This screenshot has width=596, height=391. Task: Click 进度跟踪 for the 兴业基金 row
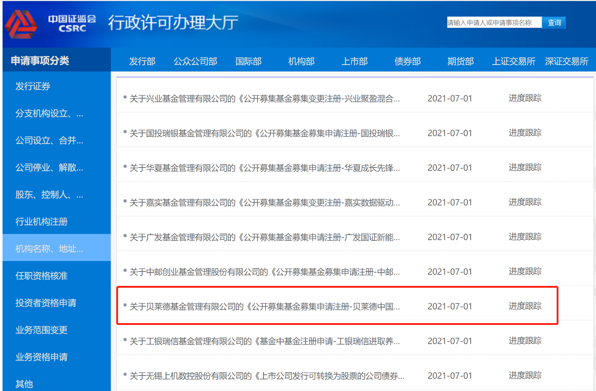click(x=525, y=98)
